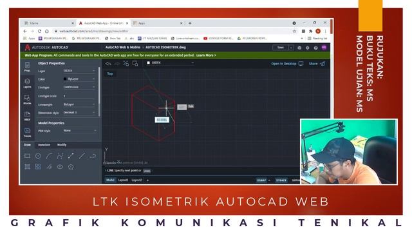Select the Rectangle draw tool

tap(27, 156)
